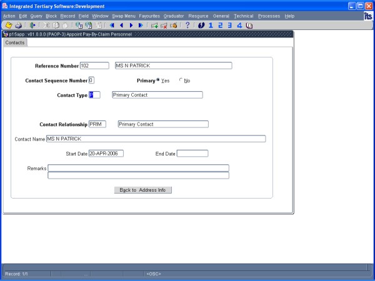The height and width of the screenshot is (281, 375).
Task: Click the Print toolbar icon
Action: pos(18,25)
